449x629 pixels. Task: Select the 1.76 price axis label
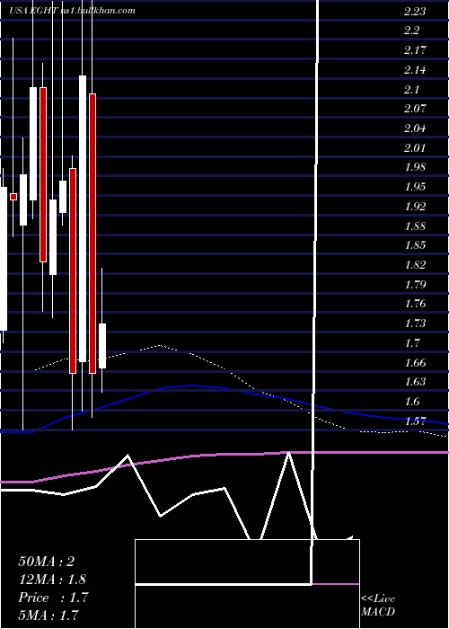click(415, 304)
